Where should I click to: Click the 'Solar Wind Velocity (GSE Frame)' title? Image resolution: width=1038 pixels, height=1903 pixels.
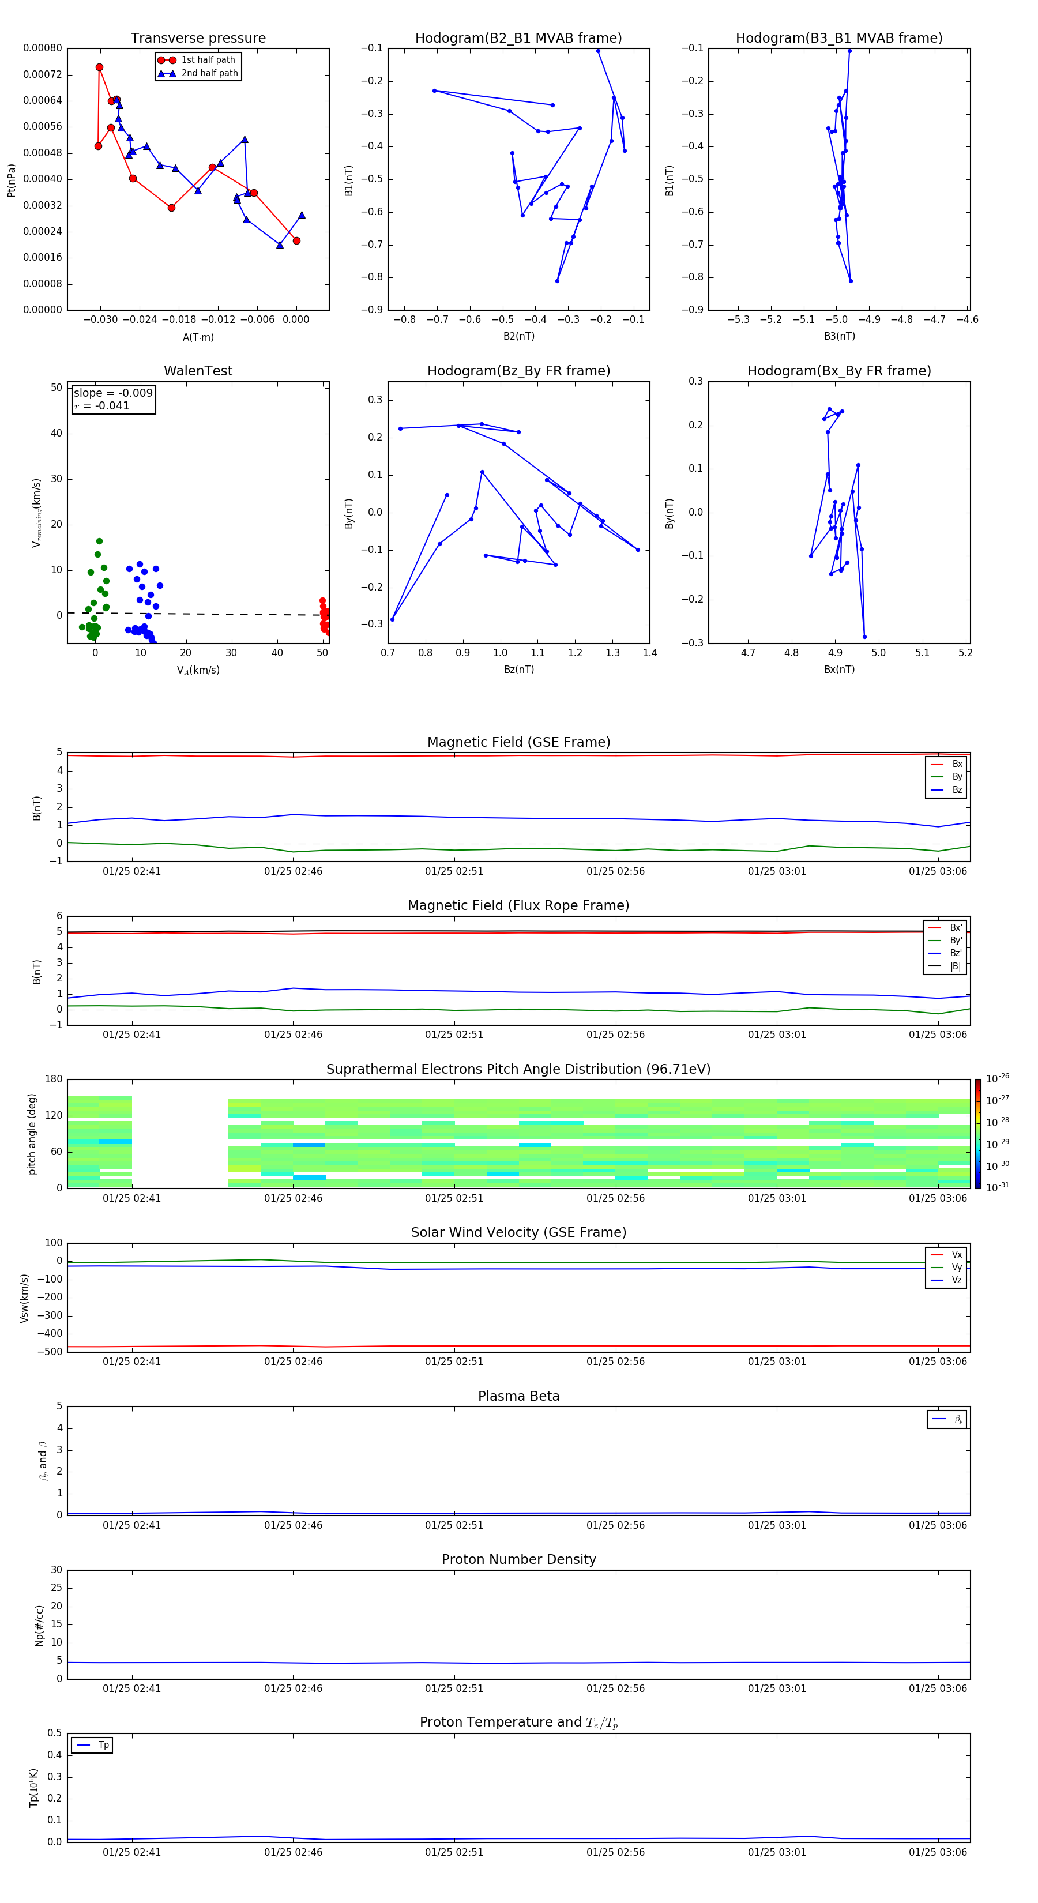point(518,1232)
